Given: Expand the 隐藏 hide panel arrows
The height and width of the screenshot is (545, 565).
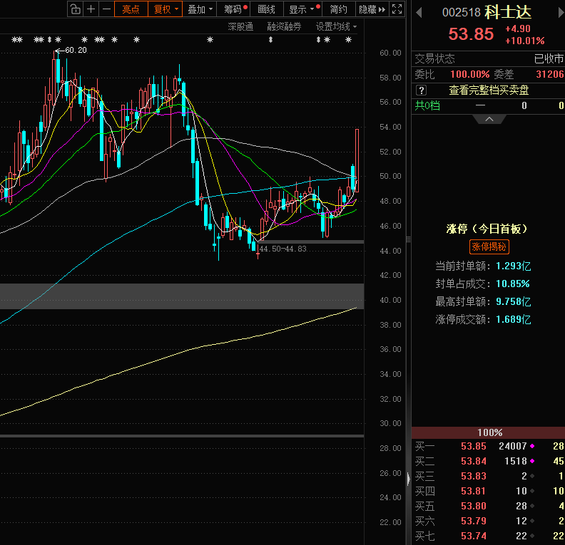Looking at the screenshot, I should (372, 9).
